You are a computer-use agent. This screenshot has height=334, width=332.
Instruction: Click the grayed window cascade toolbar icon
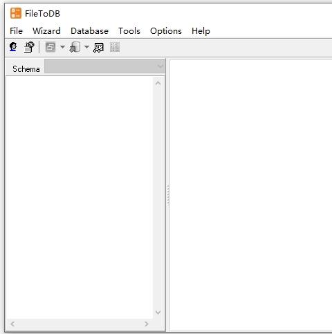point(50,47)
